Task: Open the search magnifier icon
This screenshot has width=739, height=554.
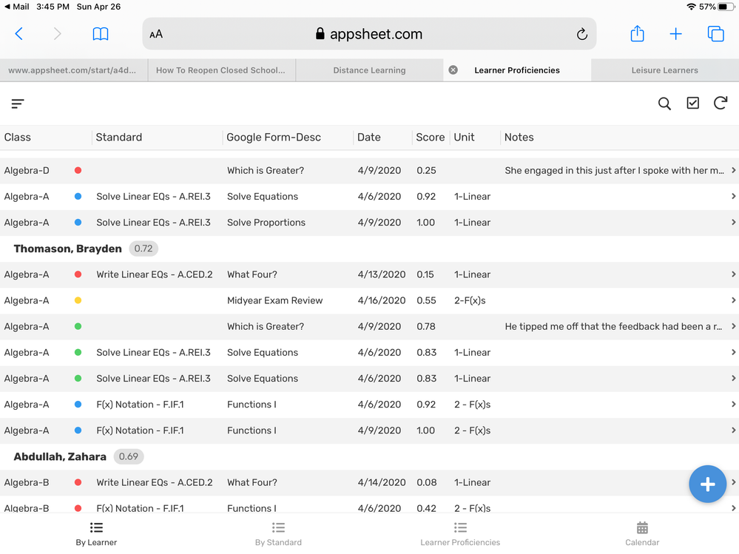Action: pyautogui.click(x=664, y=104)
